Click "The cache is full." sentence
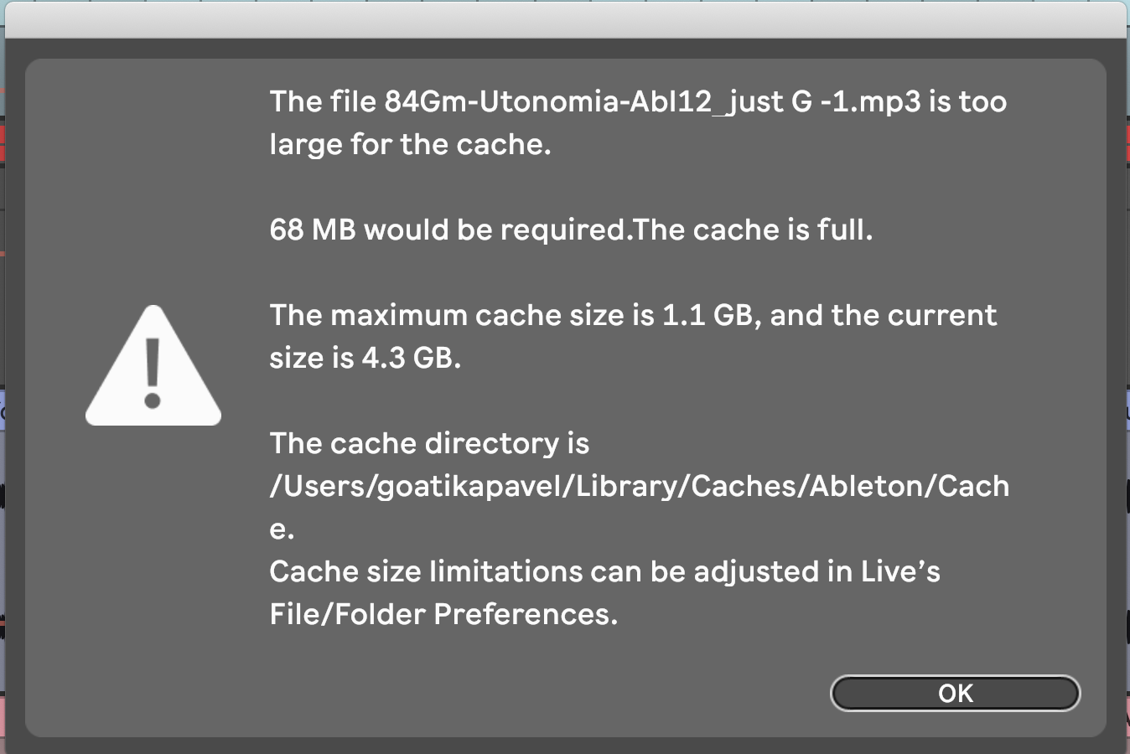1130x754 pixels. (x=754, y=230)
